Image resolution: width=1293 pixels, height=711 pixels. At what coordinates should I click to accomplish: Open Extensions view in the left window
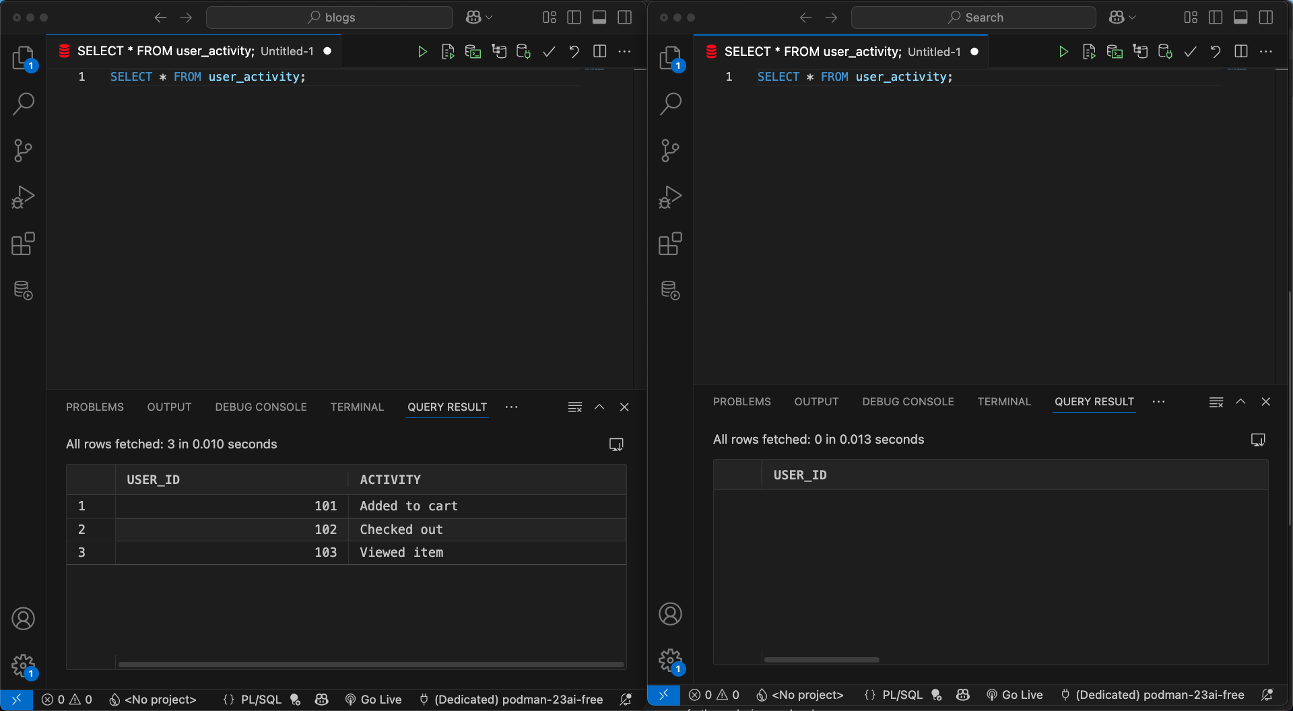tap(24, 244)
